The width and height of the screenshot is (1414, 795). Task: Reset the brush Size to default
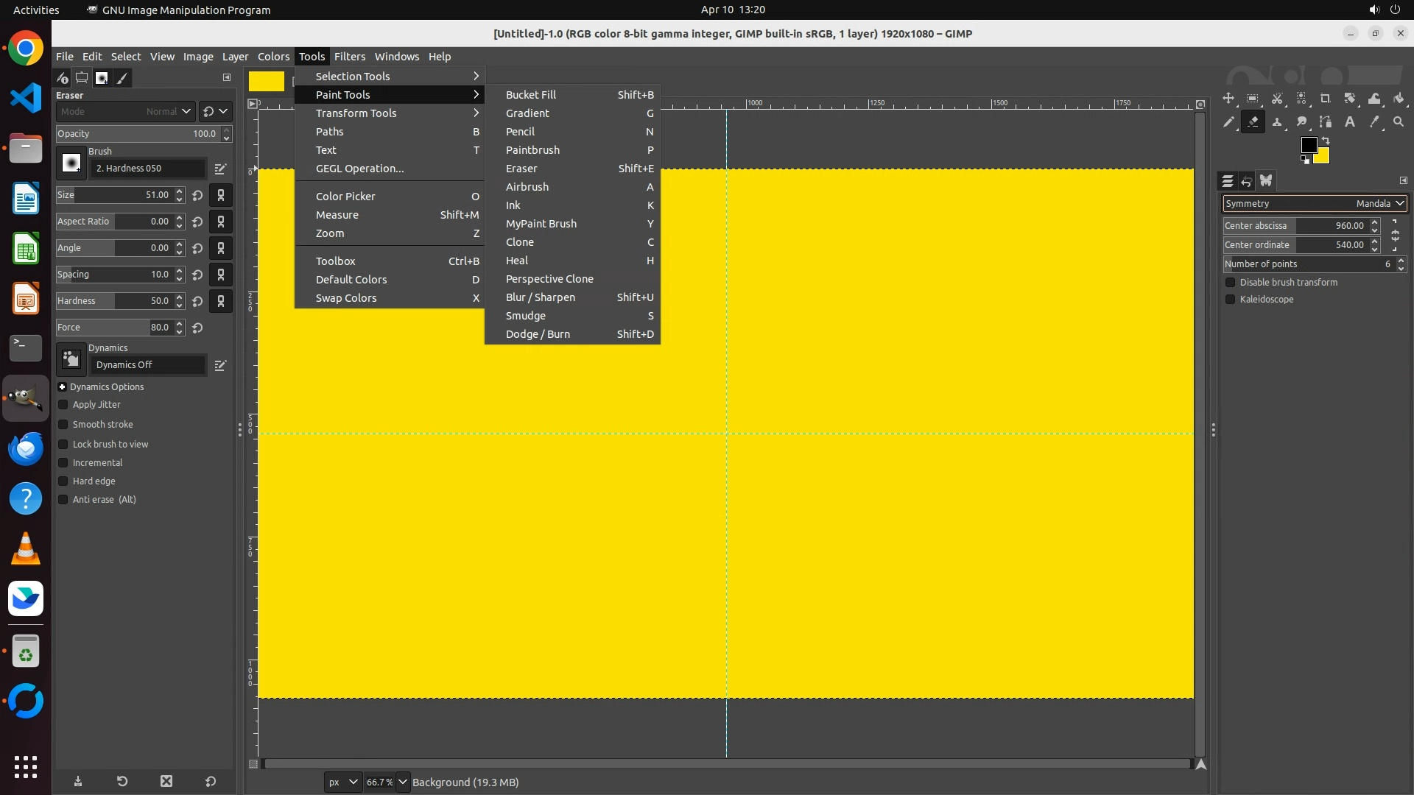(x=197, y=196)
